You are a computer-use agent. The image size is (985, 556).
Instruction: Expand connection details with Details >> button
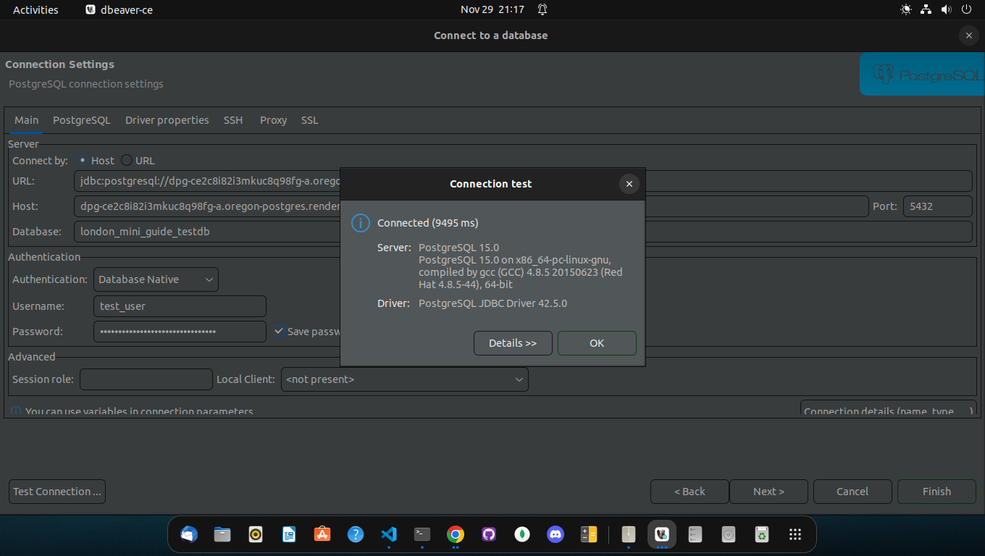[x=513, y=343]
